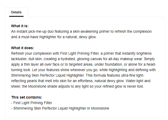Viewport: 168px width, 120px height.
Task: Click the "What it does:" heading
Action: [22, 48]
